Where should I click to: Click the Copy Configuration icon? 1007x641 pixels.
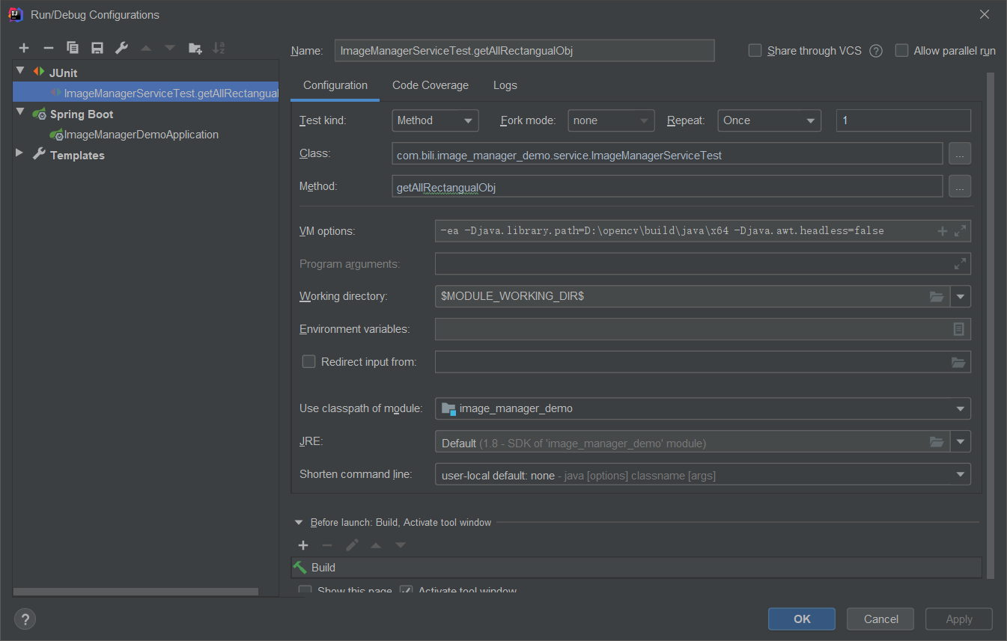73,48
